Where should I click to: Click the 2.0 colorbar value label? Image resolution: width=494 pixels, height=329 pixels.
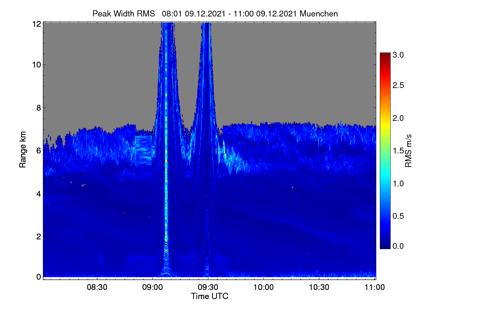coord(398,118)
